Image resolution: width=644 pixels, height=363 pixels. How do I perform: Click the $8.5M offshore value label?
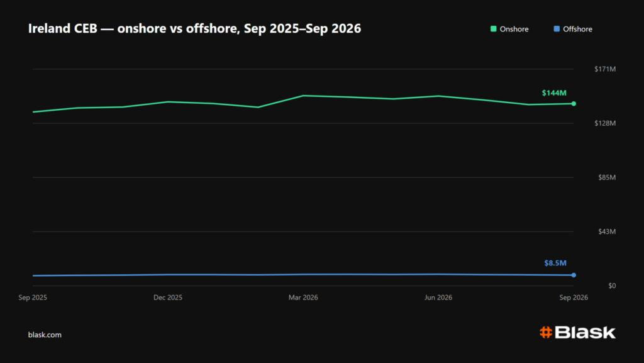point(555,263)
